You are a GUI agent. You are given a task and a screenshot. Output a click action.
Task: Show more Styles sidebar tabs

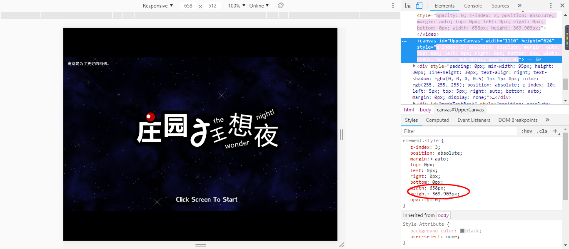click(547, 120)
